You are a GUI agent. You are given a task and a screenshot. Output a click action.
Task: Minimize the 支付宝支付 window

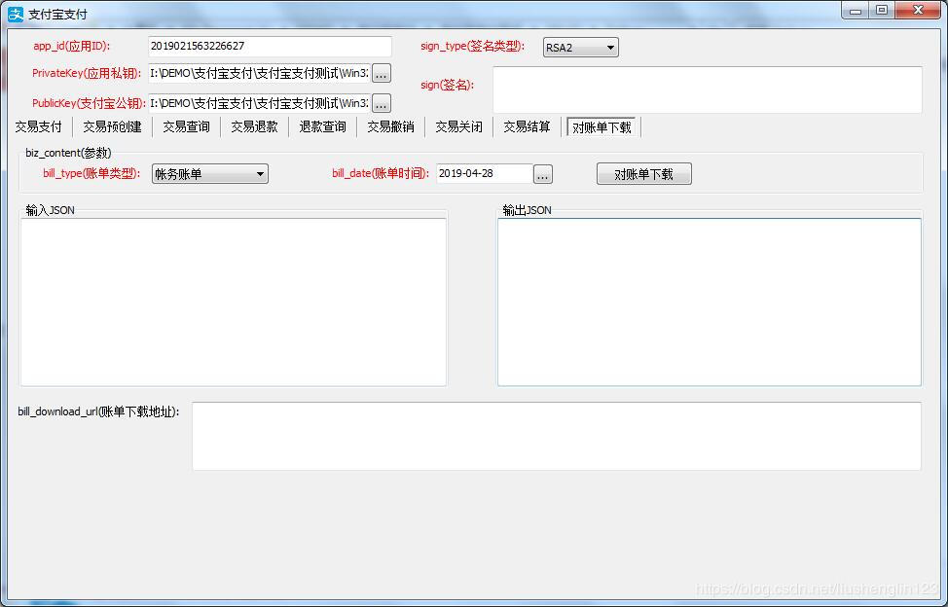[856, 11]
